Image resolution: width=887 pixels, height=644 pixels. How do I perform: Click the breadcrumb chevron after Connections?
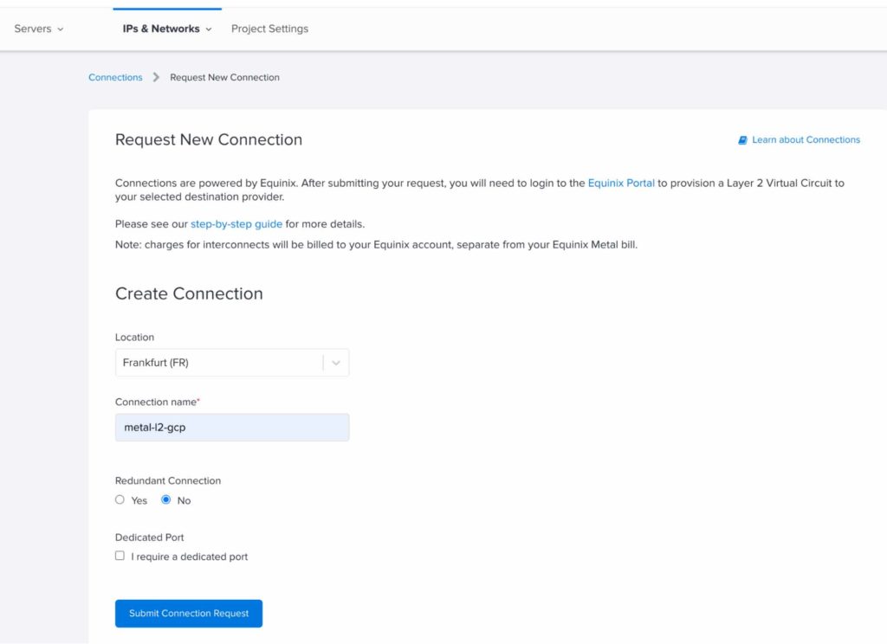point(156,77)
